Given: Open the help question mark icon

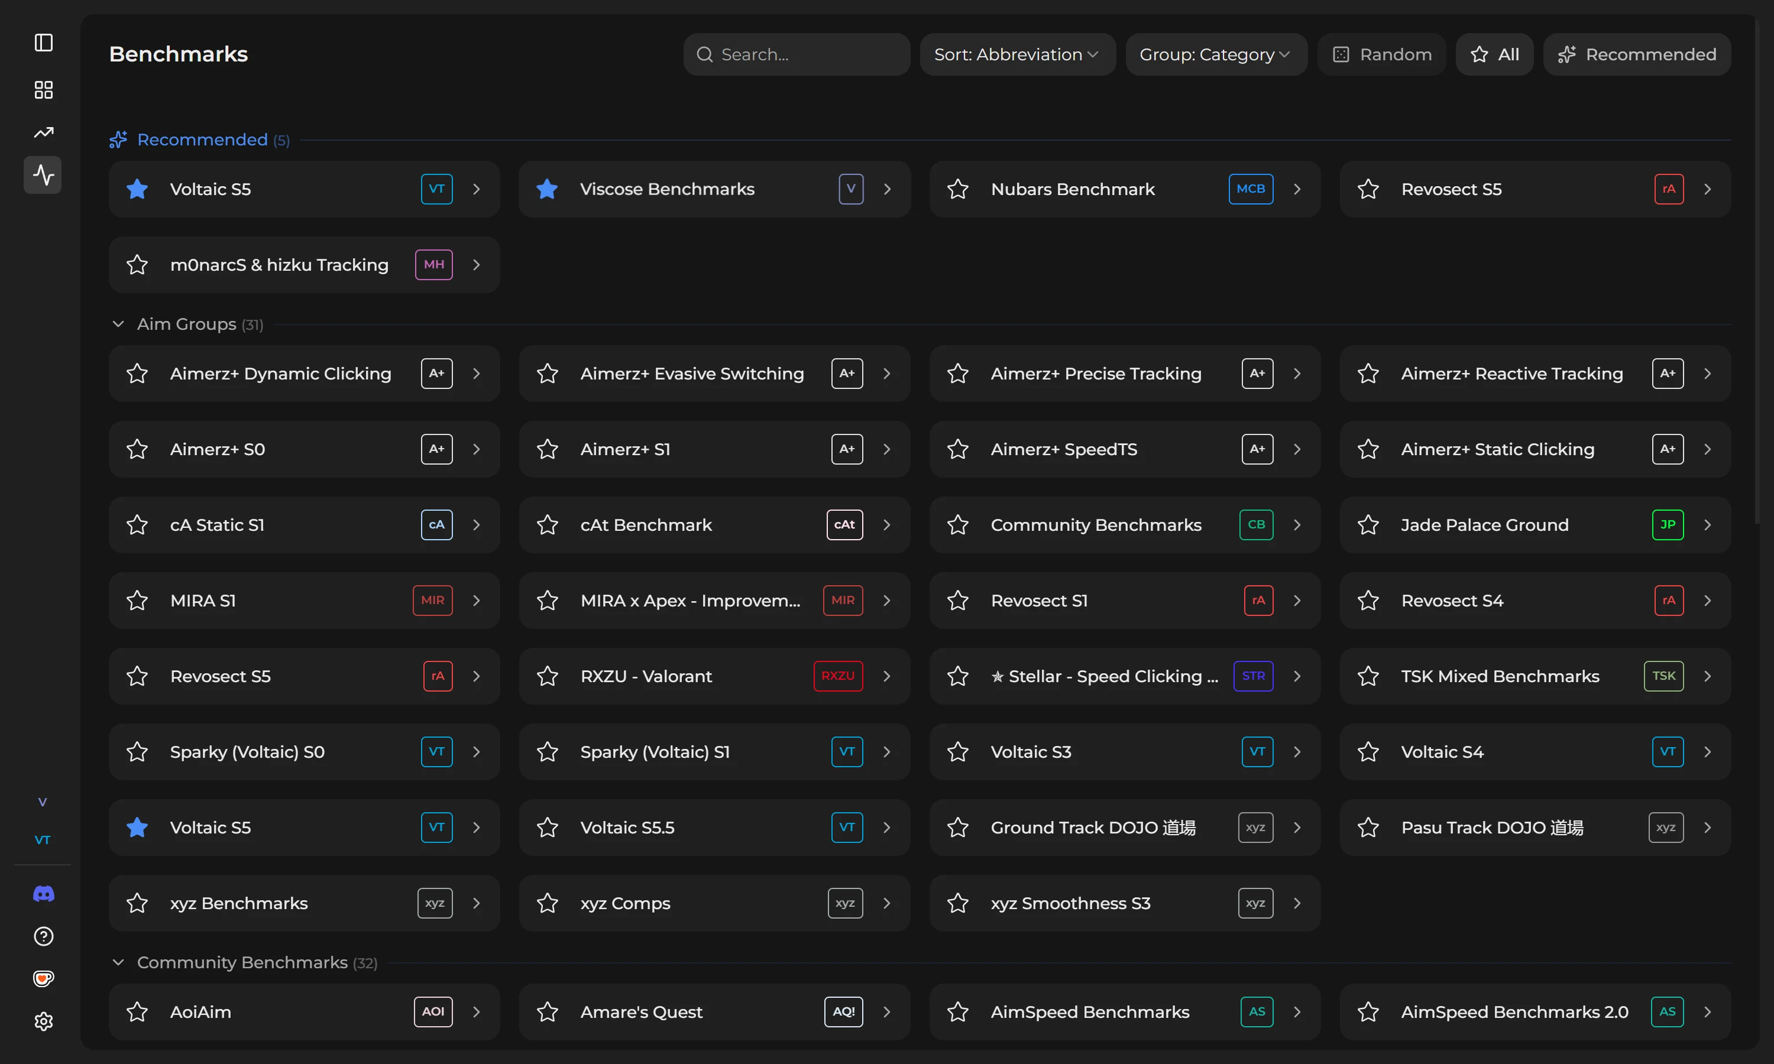Looking at the screenshot, I should pos(43,936).
